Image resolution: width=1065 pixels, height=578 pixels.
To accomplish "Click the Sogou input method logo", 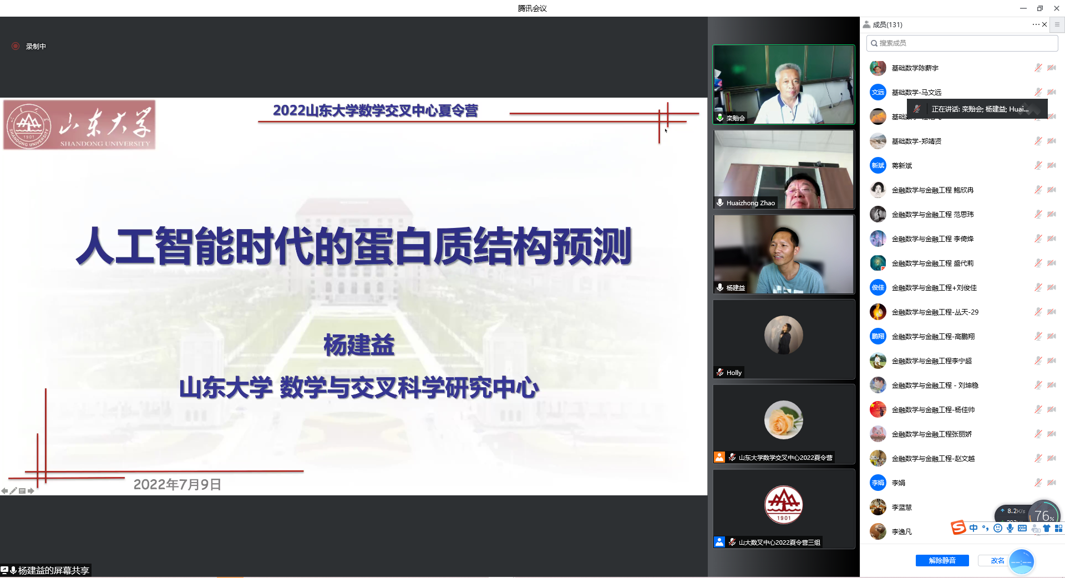I will click(x=958, y=528).
